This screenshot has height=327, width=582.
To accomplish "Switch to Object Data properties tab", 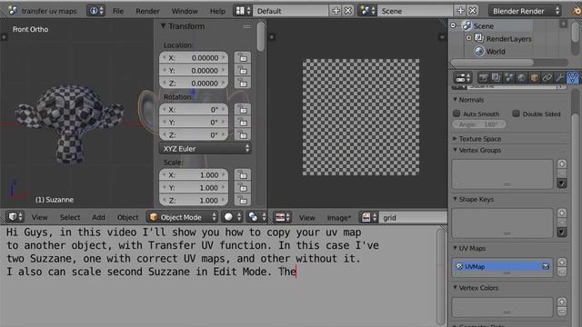I will pyautogui.click(x=573, y=78).
